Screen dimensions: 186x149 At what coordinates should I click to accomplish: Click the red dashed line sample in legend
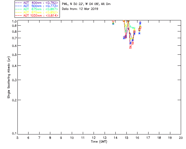click(x=19, y=15)
